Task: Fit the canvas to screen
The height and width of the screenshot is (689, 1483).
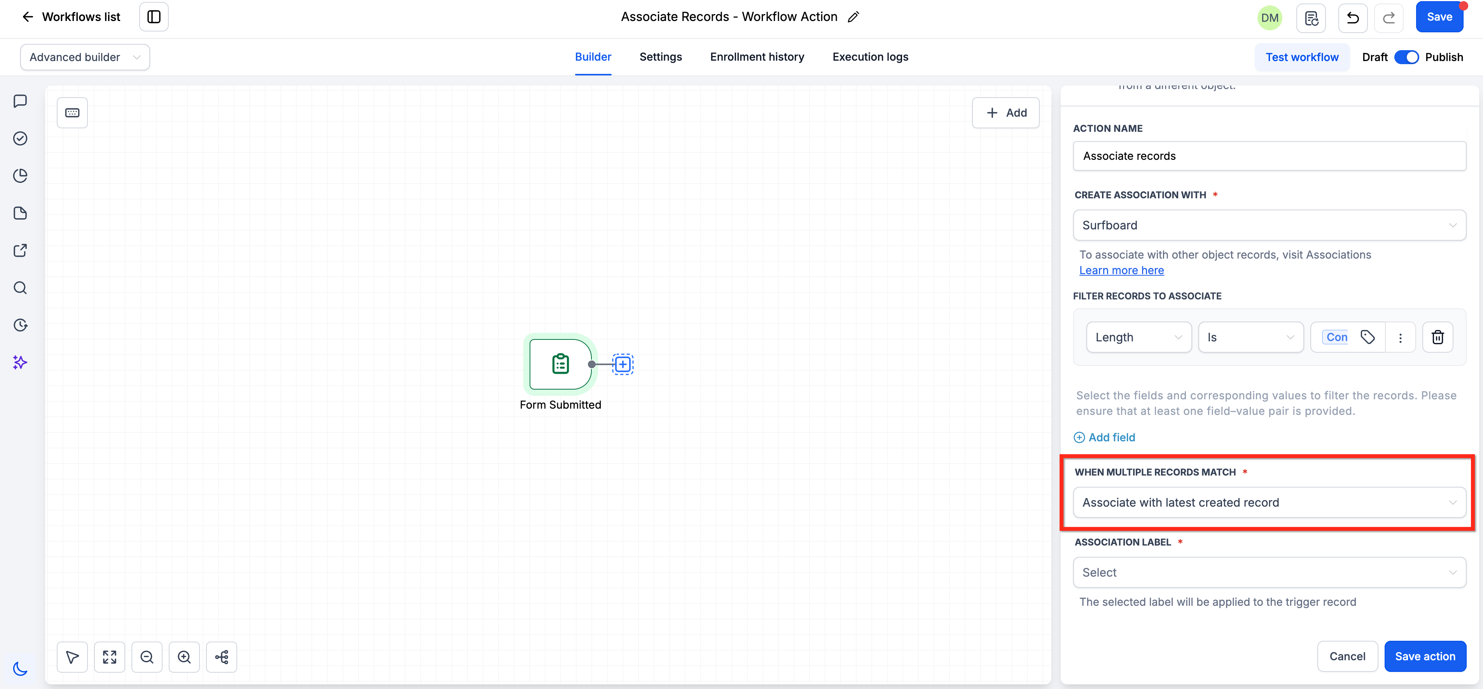Action: pos(109,657)
